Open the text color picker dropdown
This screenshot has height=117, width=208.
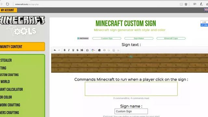point(93,50)
